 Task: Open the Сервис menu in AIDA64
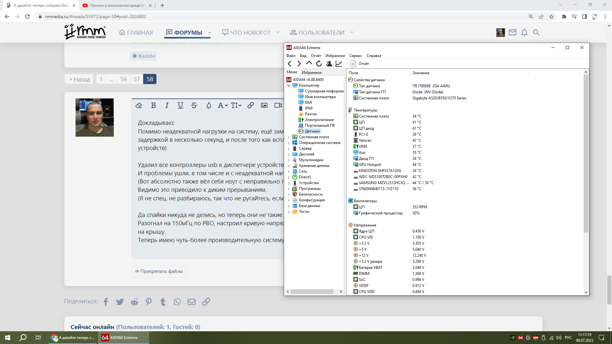(x=355, y=56)
